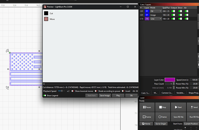The image size is (199, 130).
Task: Toggle Show for the C15 Line layer
Action: (180, 19)
